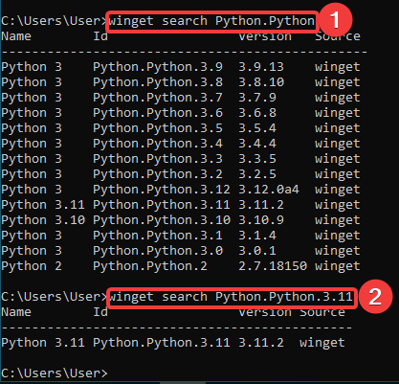The image size is (399, 384).
Task: Click the Name header of the first table
Action: (16, 36)
